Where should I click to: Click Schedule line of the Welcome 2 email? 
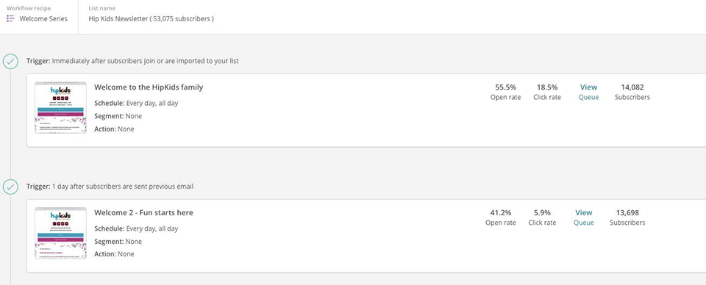[136, 228]
